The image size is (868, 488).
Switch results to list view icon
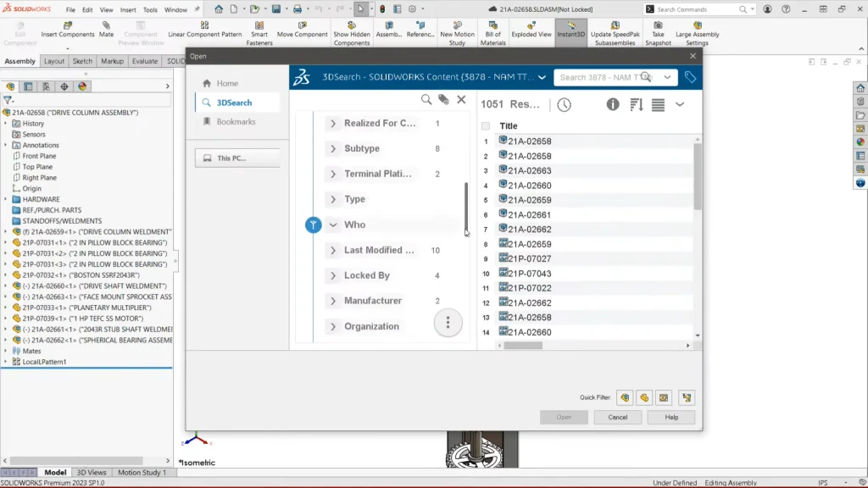pos(658,105)
